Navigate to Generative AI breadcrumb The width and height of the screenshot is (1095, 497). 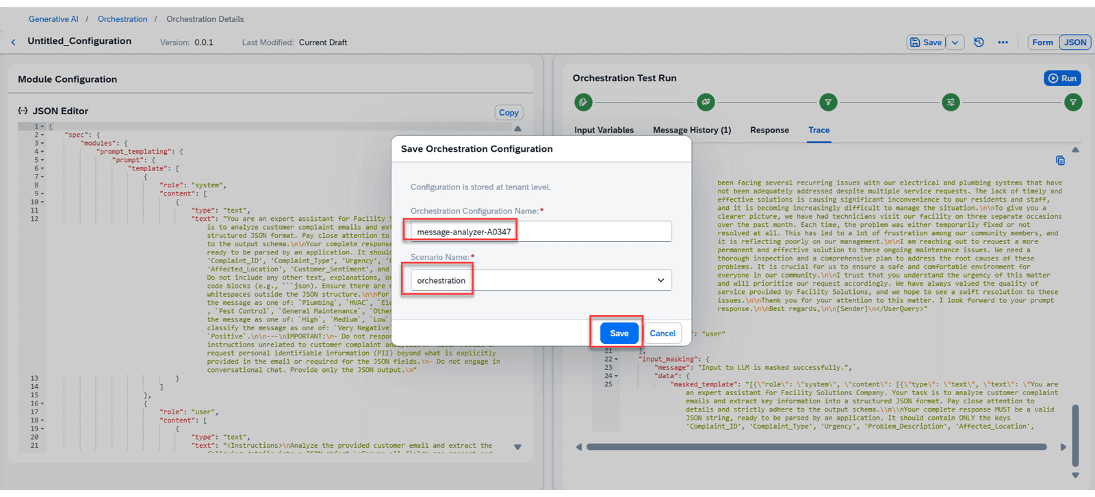click(x=53, y=19)
